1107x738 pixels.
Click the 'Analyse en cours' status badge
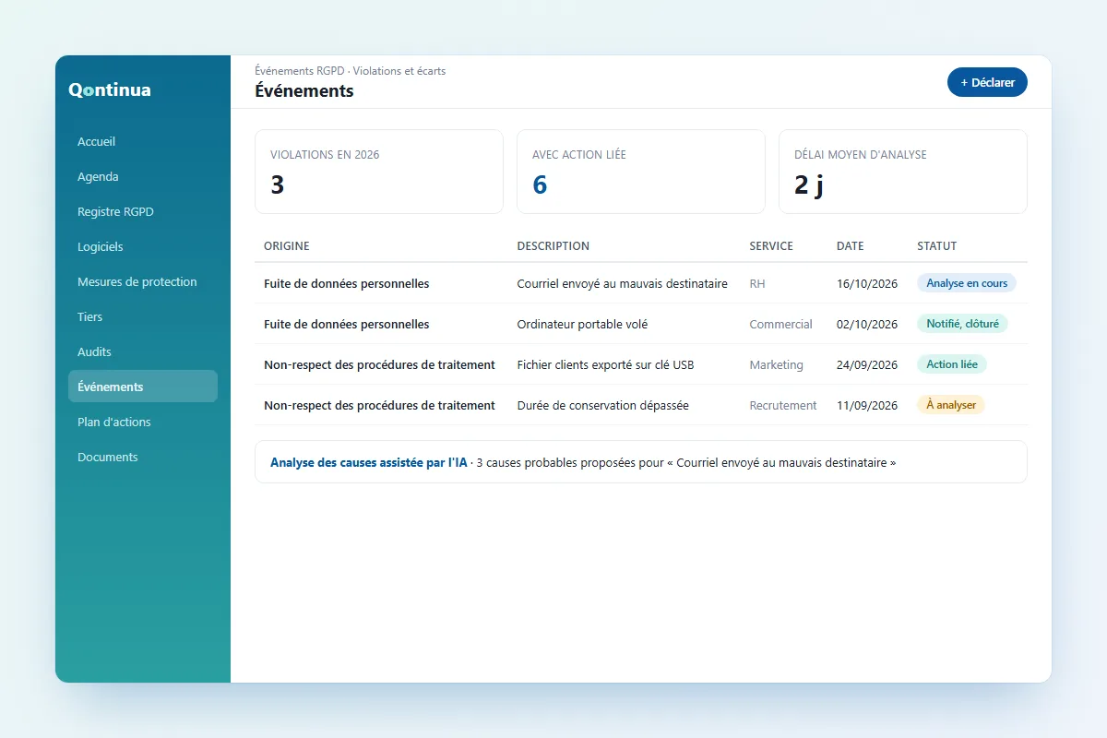967,283
